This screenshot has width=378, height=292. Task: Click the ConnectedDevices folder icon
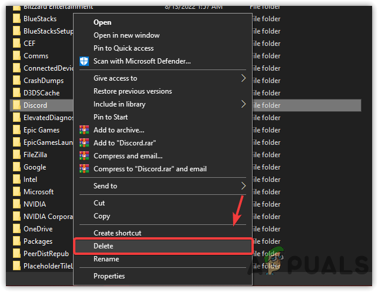(x=16, y=68)
